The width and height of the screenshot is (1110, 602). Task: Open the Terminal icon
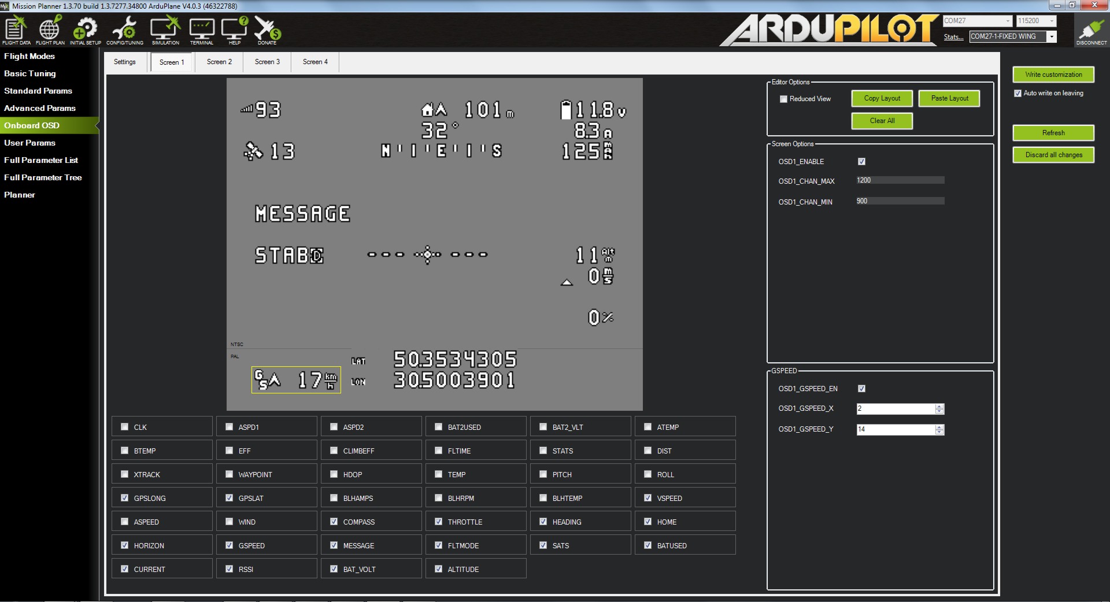coord(202,30)
